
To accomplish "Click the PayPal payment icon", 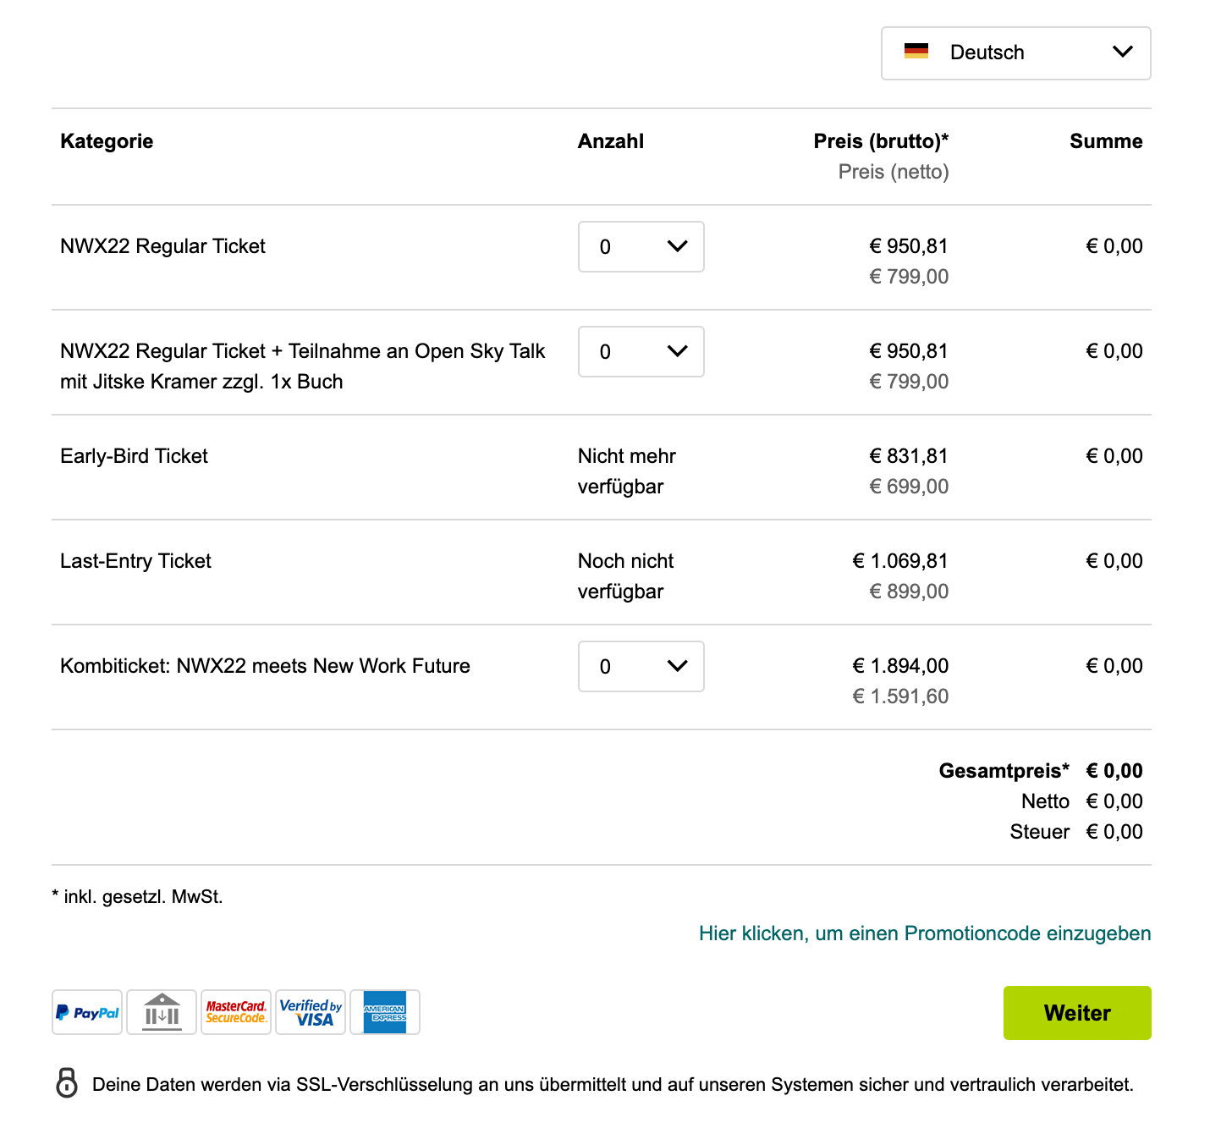I will (87, 1012).
